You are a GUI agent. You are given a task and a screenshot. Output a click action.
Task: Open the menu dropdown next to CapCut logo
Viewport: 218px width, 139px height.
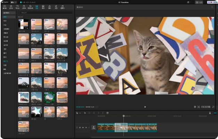pyautogui.click(x=14, y=2)
